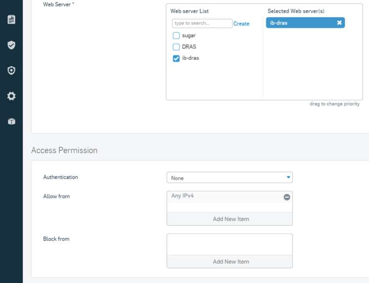Enable the sugar web server checkbox

(x=176, y=35)
